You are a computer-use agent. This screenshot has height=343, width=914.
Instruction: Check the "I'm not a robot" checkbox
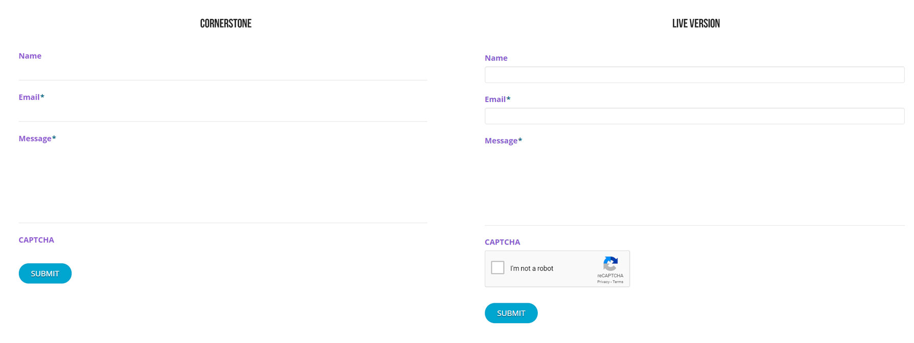coord(497,267)
